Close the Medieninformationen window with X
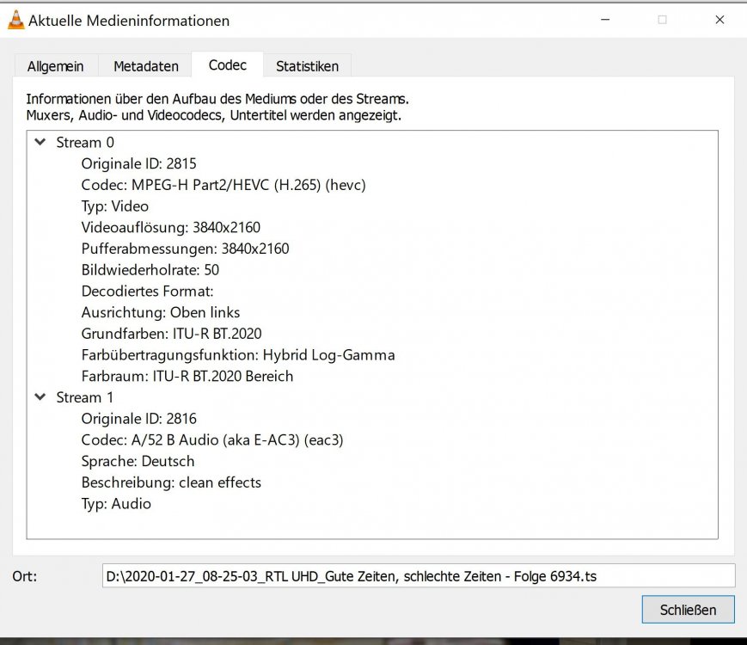 pyautogui.click(x=719, y=20)
